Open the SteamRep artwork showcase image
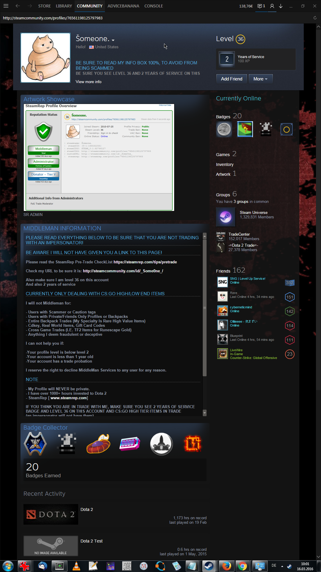 pyautogui.click(x=99, y=157)
